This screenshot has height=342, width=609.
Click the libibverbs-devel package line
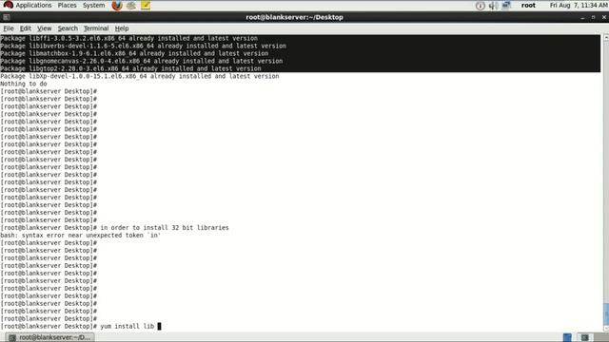click(x=143, y=46)
